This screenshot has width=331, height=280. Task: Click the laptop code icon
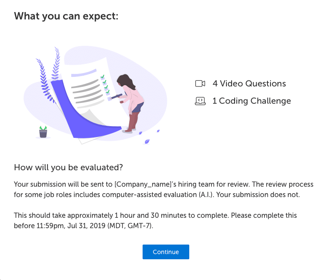click(x=200, y=101)
